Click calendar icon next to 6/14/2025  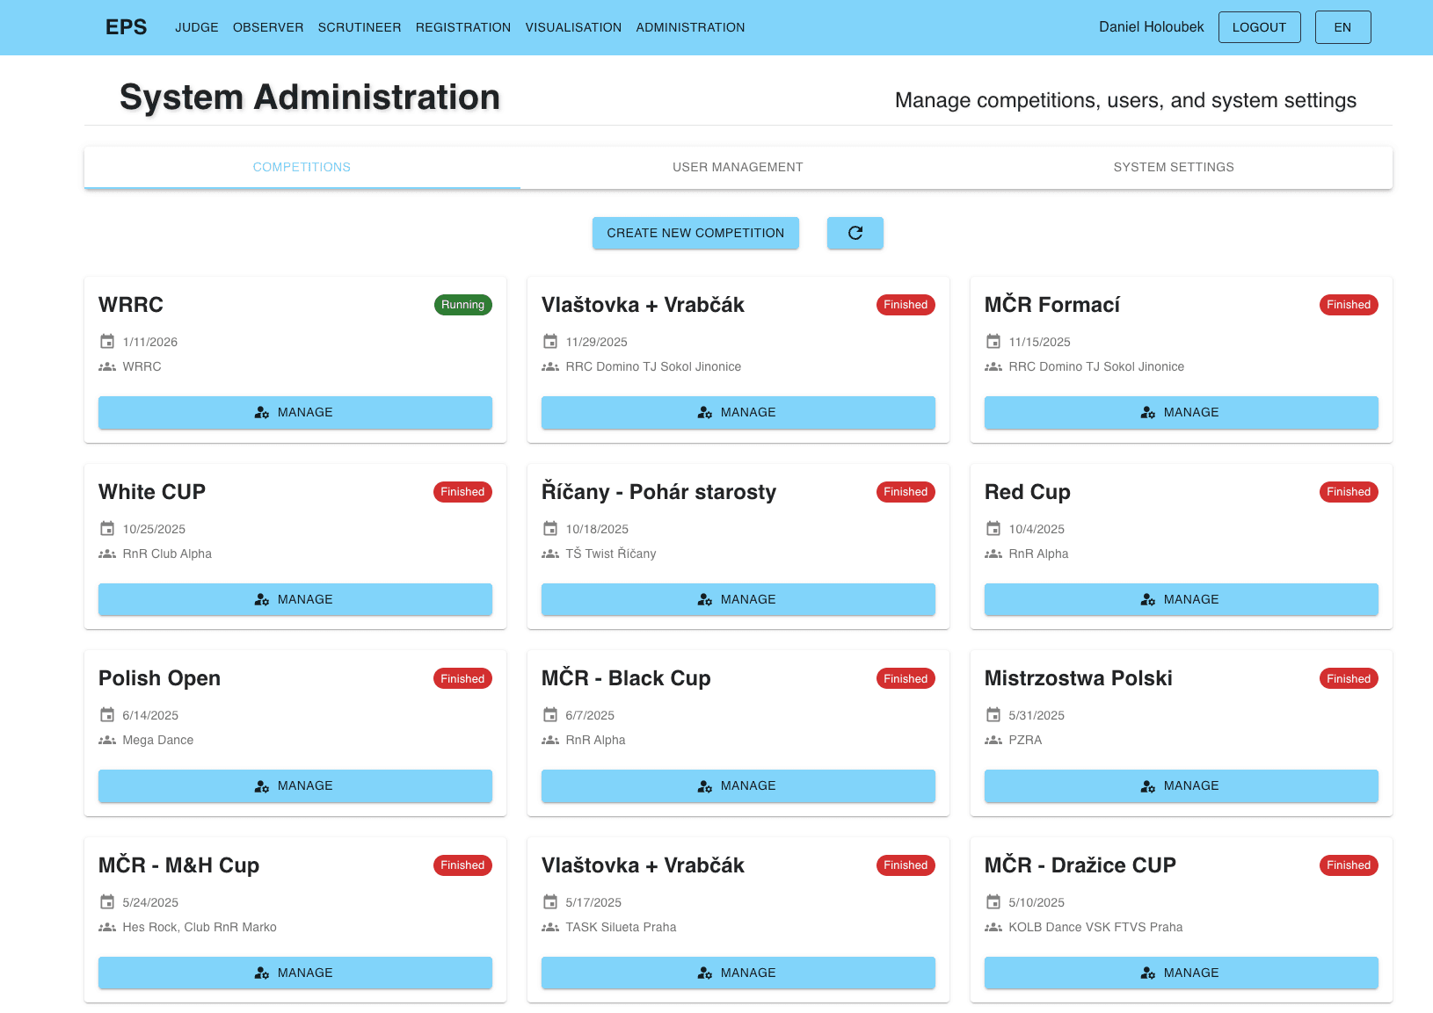[107, 715]
